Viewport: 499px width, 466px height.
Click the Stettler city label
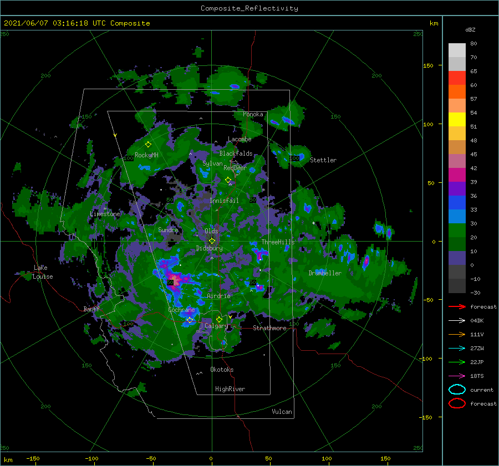pyautogui.click(x=323, y=160)
